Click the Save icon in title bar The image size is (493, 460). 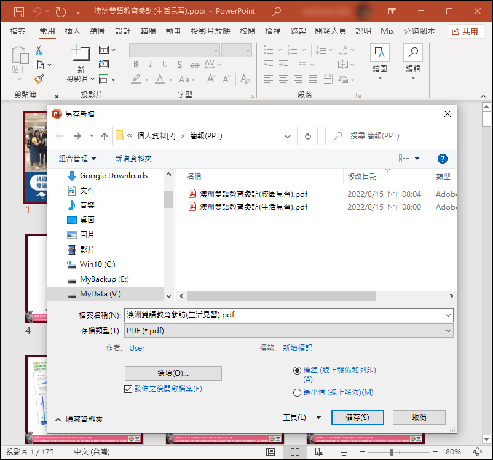pos(19,12)
